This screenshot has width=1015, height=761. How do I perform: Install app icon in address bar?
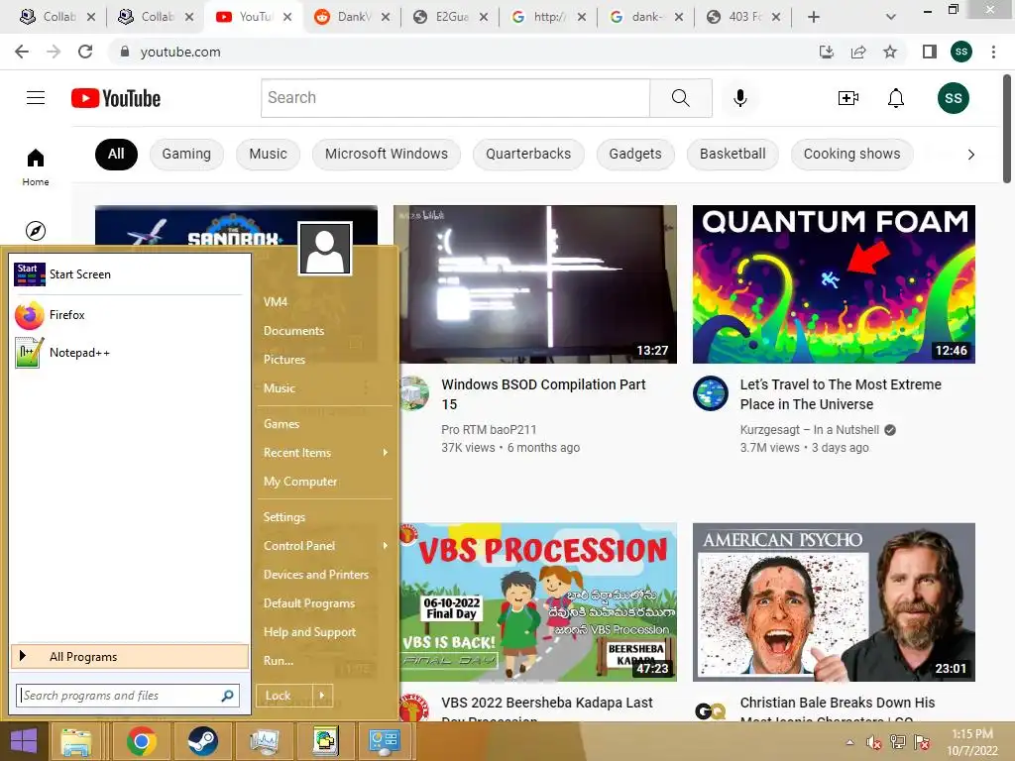pyautogui.click(x=827, y=52)
